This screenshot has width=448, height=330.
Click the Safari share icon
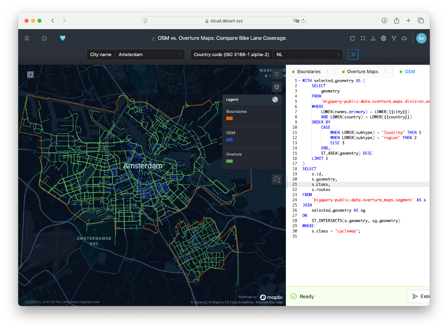[396, 20]
